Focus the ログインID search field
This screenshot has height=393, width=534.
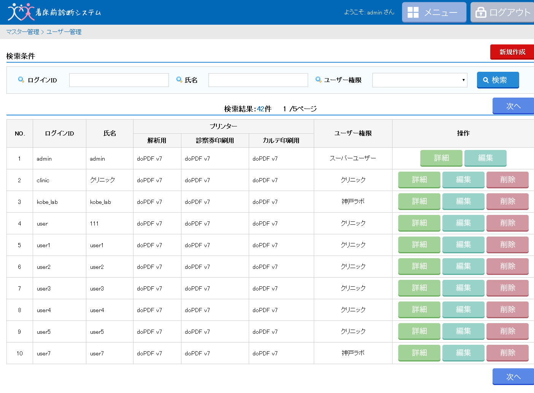(x=119, y=80)
